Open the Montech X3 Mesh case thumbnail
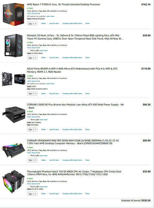The image size is (154, 208). pyautogui.click(x=13, y=45)
